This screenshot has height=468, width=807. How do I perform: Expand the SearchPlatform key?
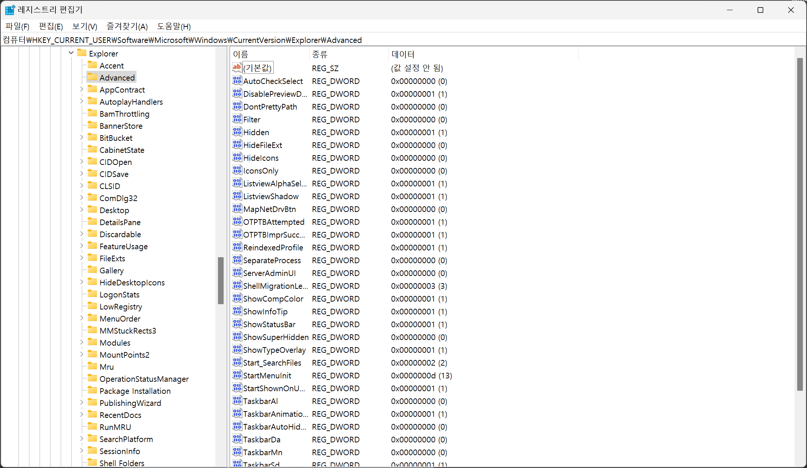click(x=81, y=439)
